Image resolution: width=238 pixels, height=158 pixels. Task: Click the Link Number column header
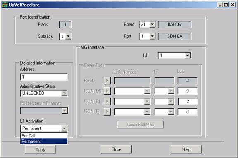[x=125, y=72]
